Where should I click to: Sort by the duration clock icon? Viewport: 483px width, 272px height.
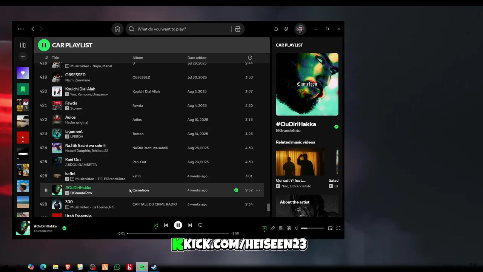pyautogui.click(x=250, y=57)
